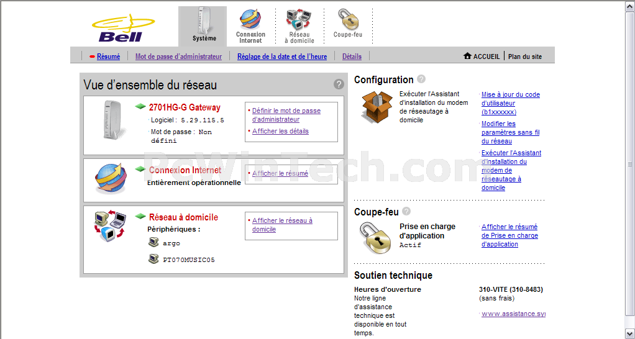Click the Coupe-feu padlock icon in sidebar
Viewport: 635px width, 339px height.
[x=375, y=237]
